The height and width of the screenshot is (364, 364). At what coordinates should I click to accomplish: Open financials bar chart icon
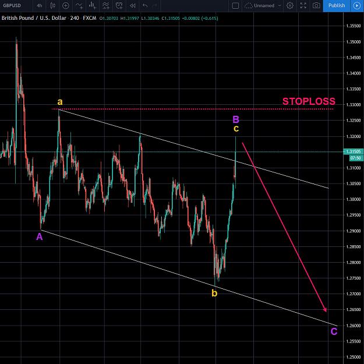(x=93, y=6)
